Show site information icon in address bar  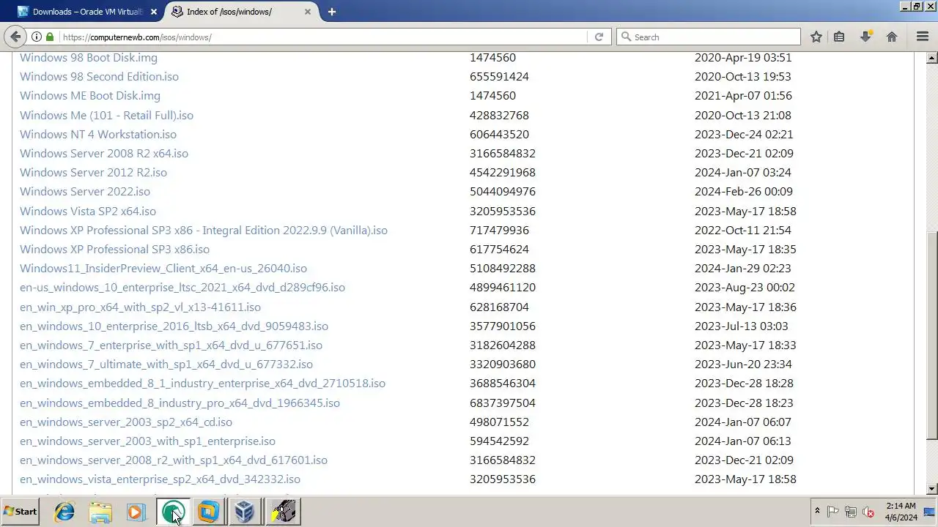tap(36, 37)
